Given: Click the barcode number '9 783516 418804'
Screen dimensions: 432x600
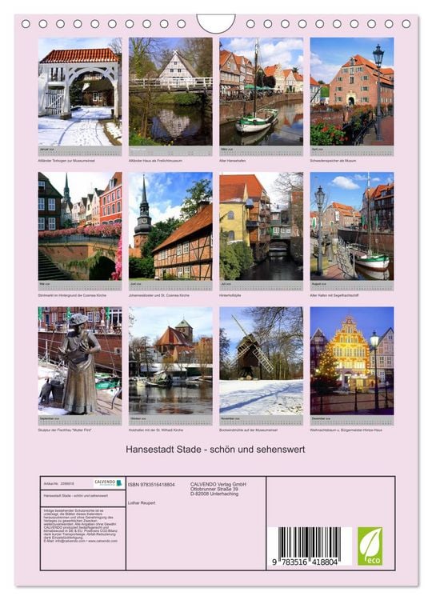Looking at the screenshot, I should [305, 562].
